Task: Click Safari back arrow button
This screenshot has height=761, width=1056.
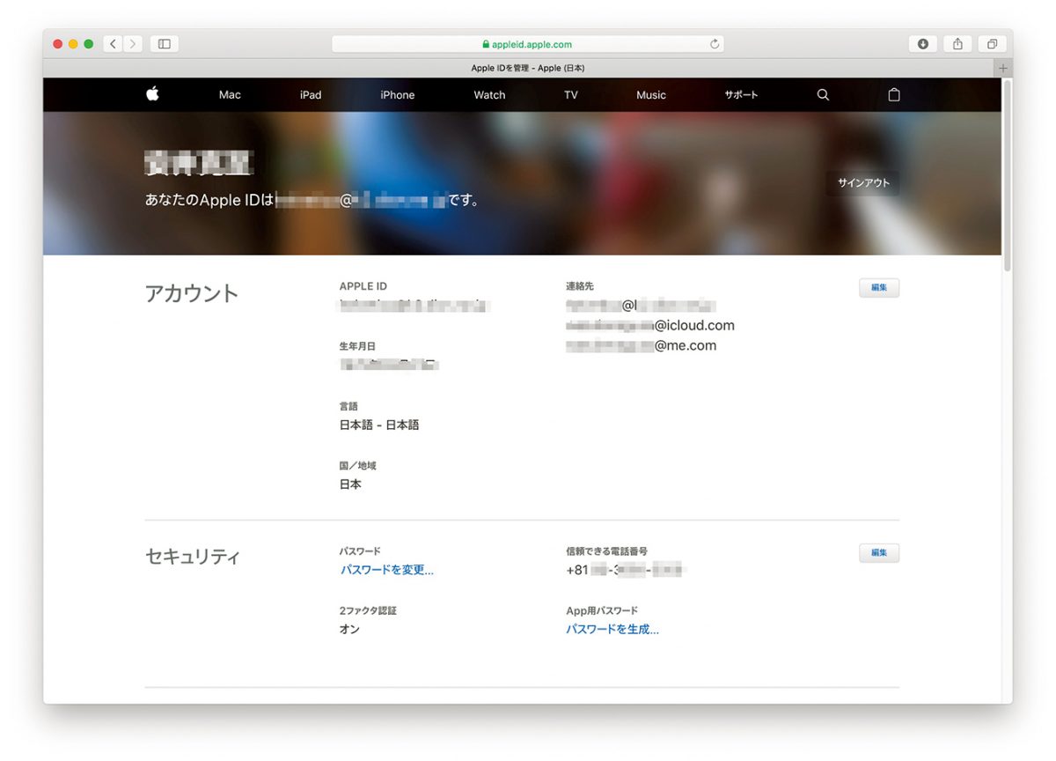Action: coord(113,44)
